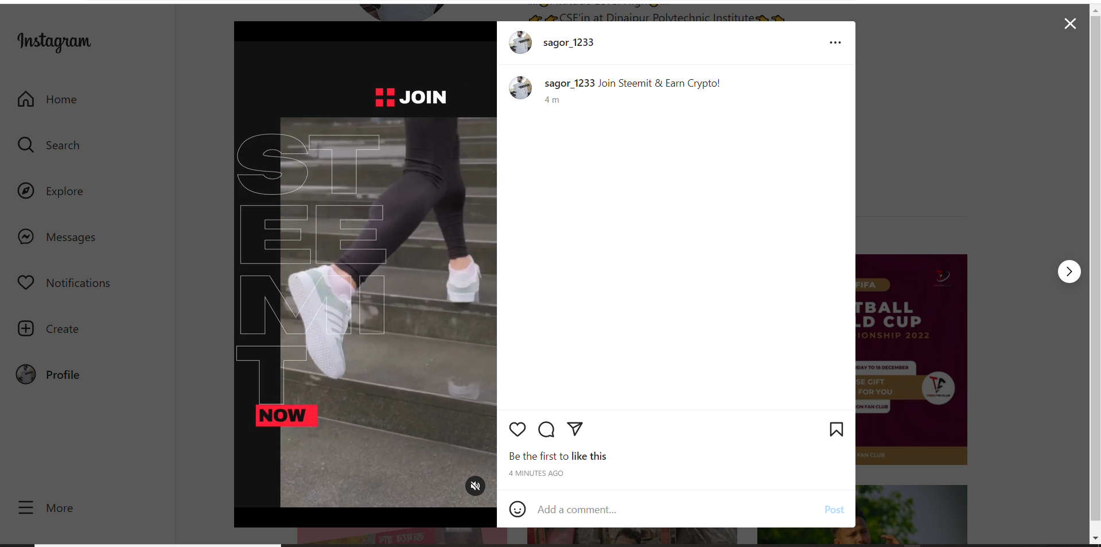The image size is (1101, 547).
Task: Focus the Add a comment field
Action: (x=676, y=510)
